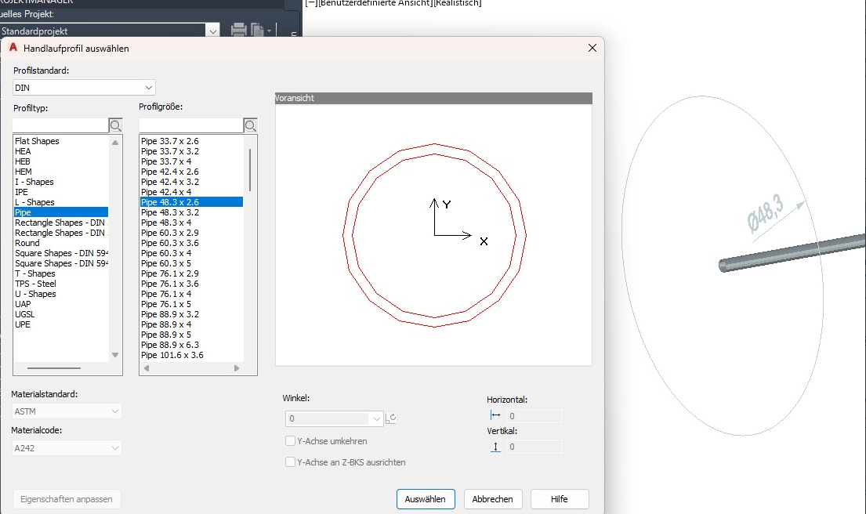Confirm selection with the Auswählen button
This screenshot has width=866, height=514.
click(426, 499)
